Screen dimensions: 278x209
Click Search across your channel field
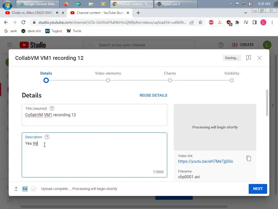[x=139, y=45]
